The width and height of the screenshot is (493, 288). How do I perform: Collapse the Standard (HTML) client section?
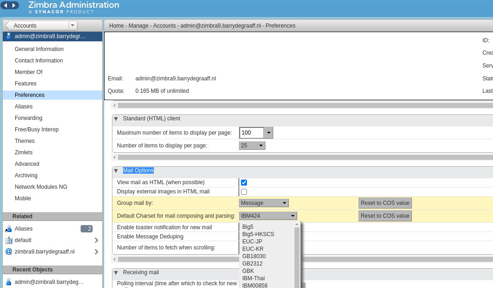[x=116, y=119]
